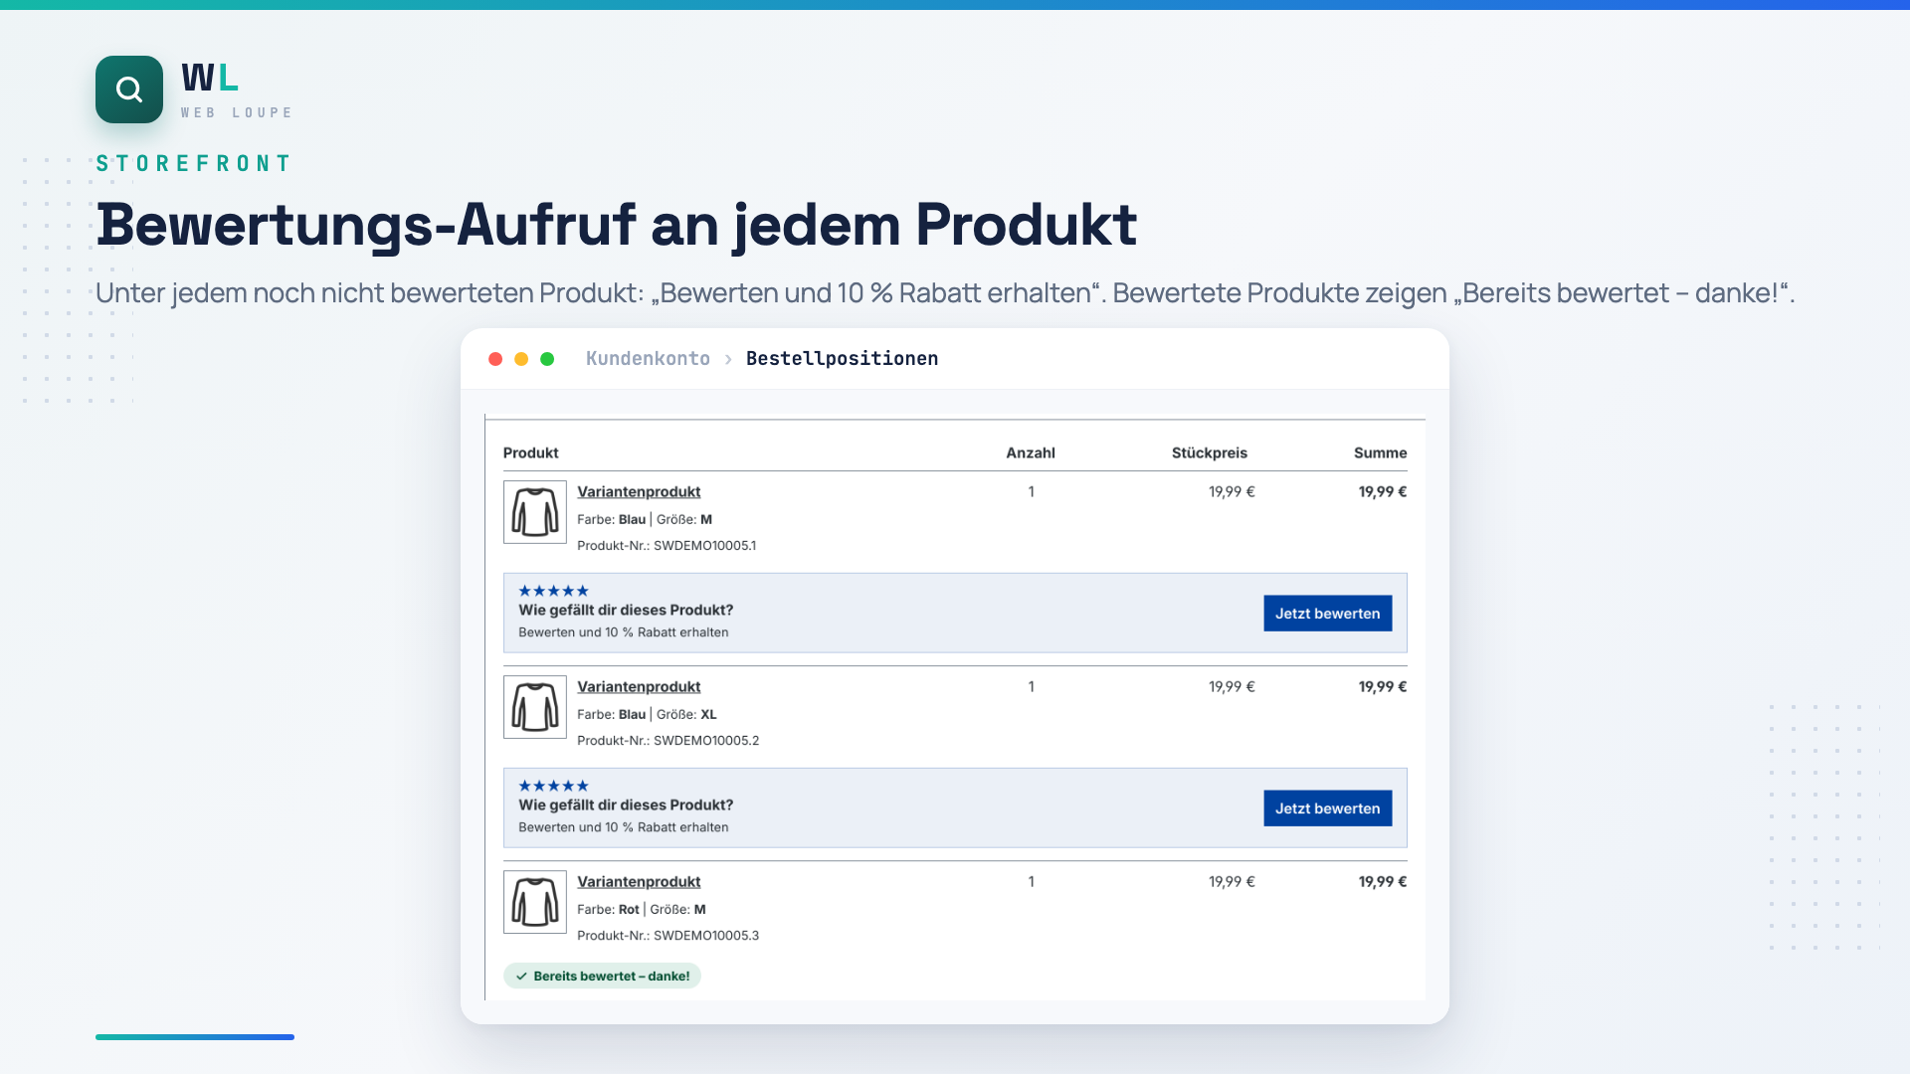Click heading Bewertungs-Aufruf an jedem Produkt
Screen dimensions: 1910x1074
[x=617, y=225]
